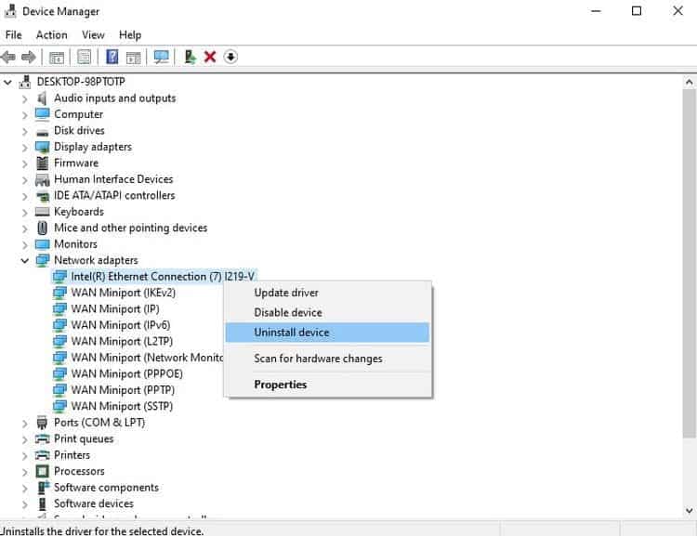Open the View menu
Screen dimensions: 697x536
93,34
